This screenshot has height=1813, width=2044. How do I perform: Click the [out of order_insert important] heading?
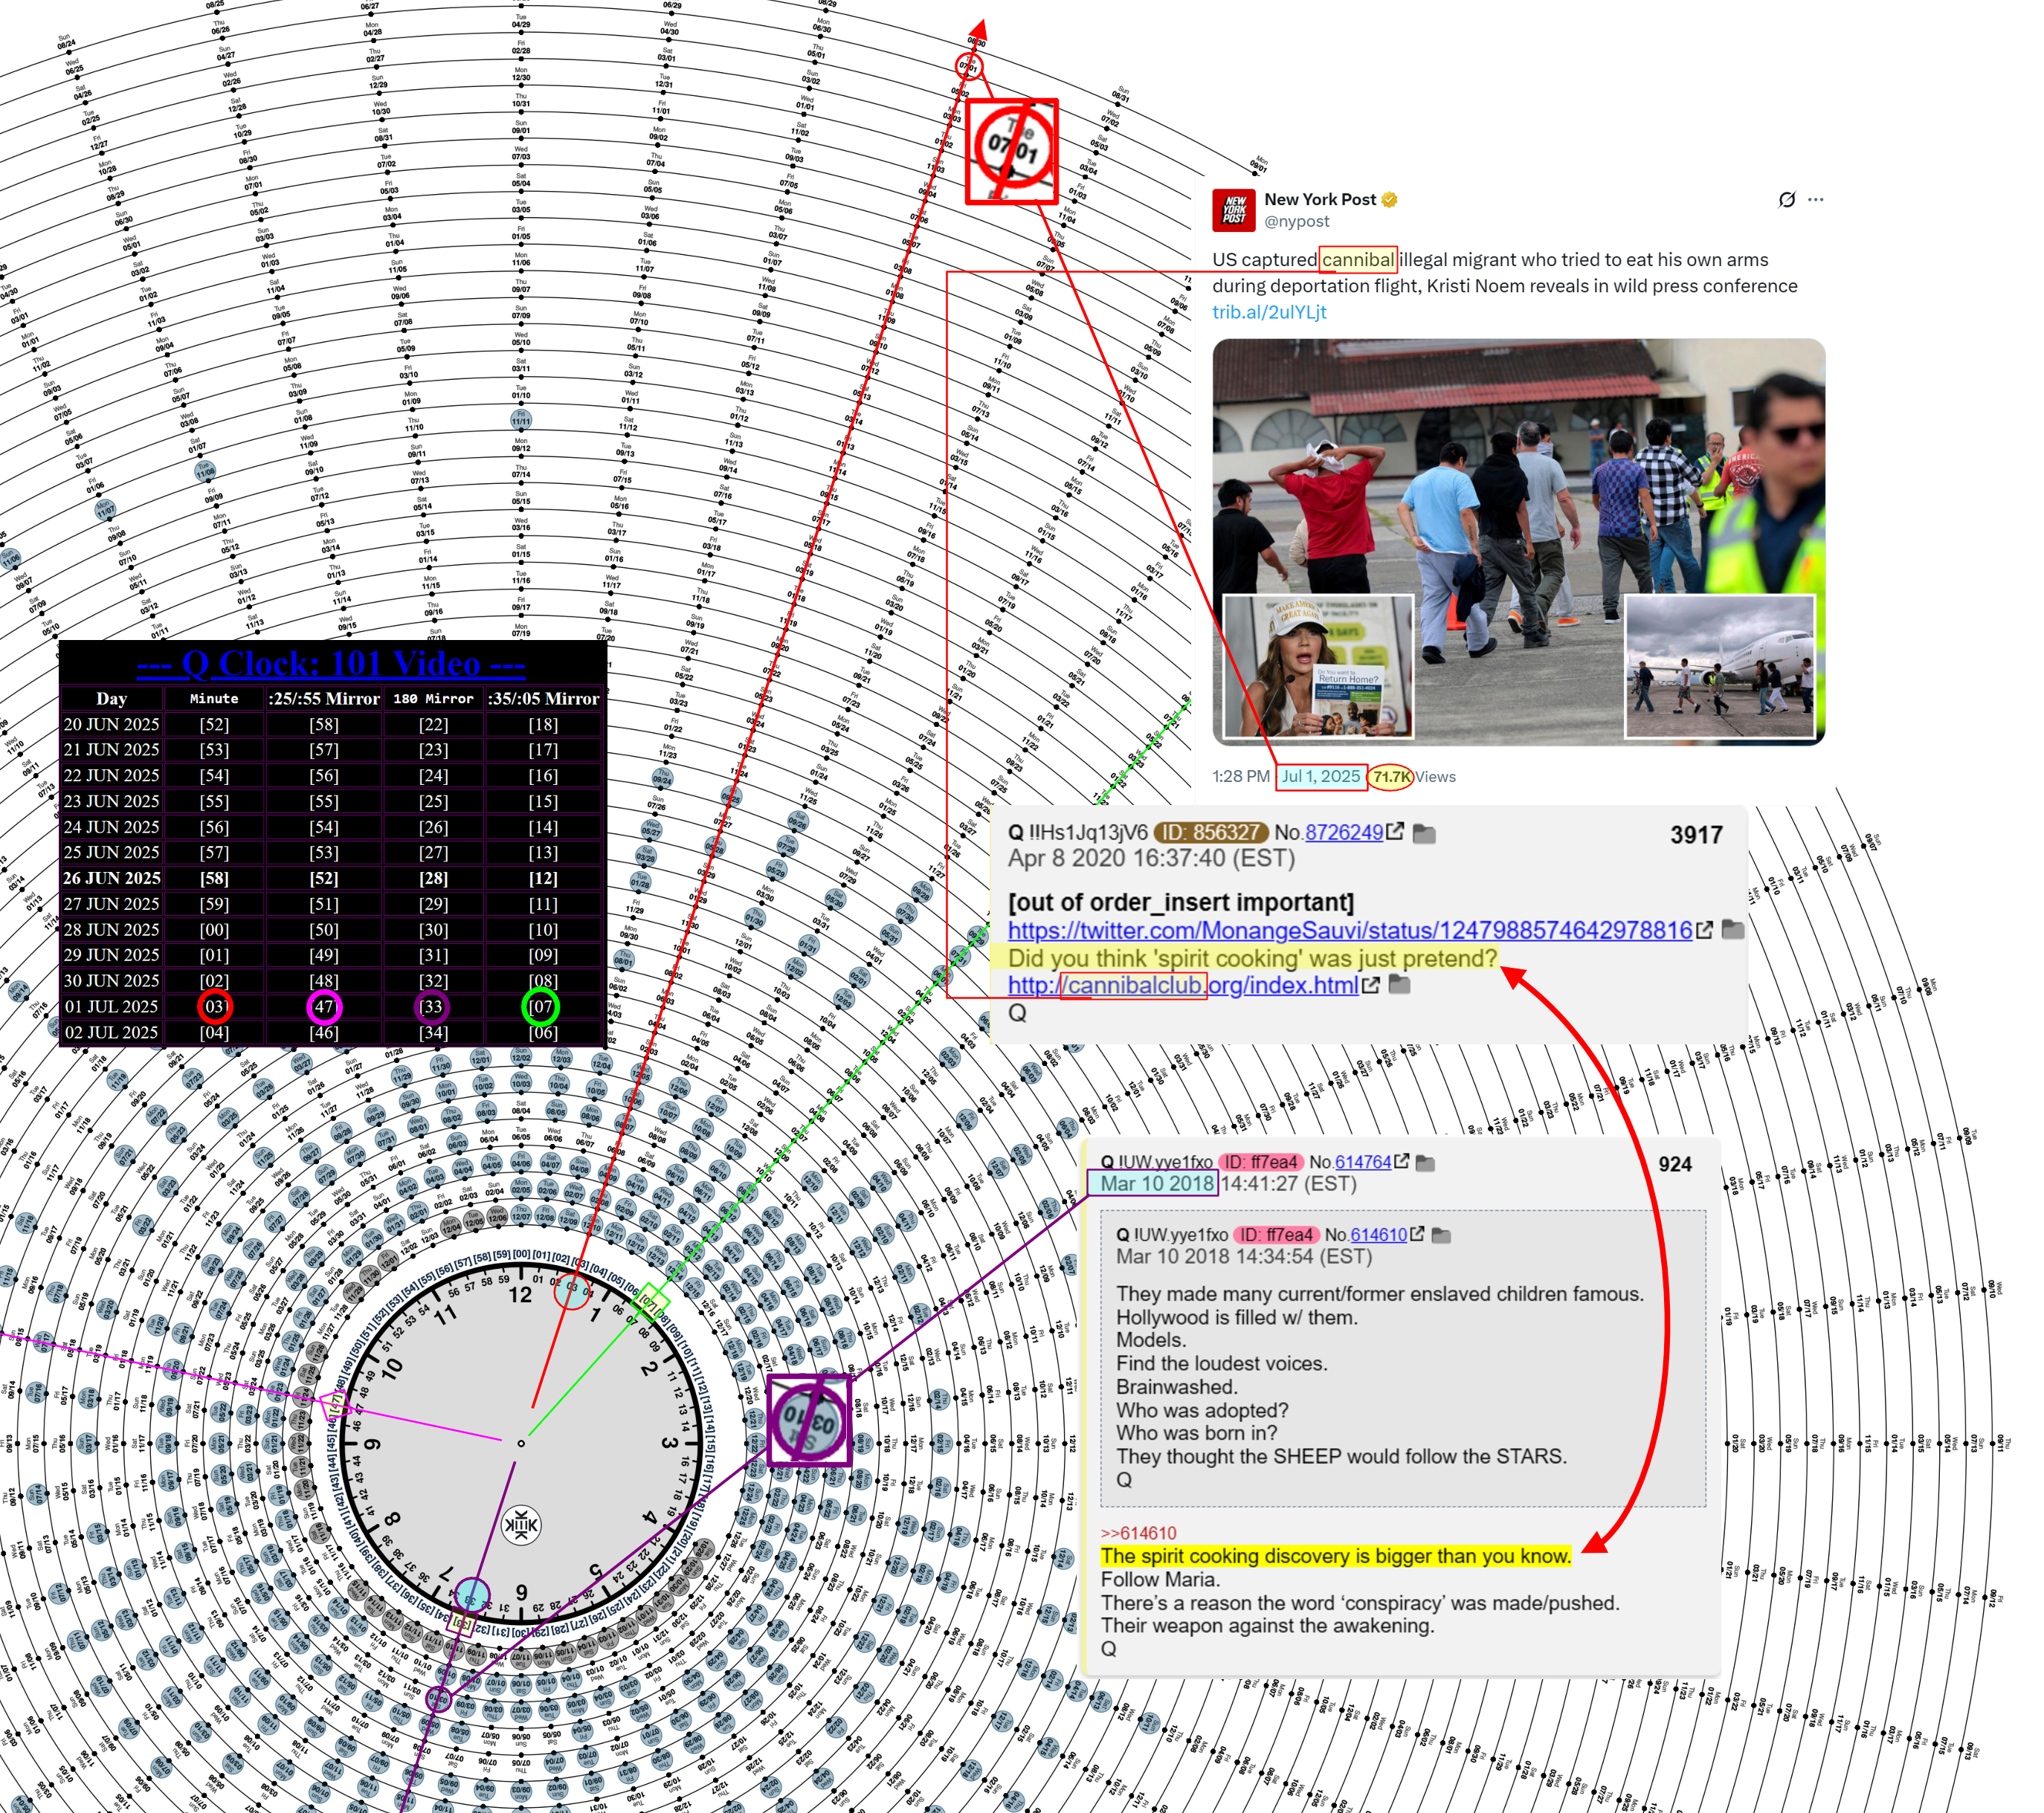pyautogui.click(x=1181, y=902)
